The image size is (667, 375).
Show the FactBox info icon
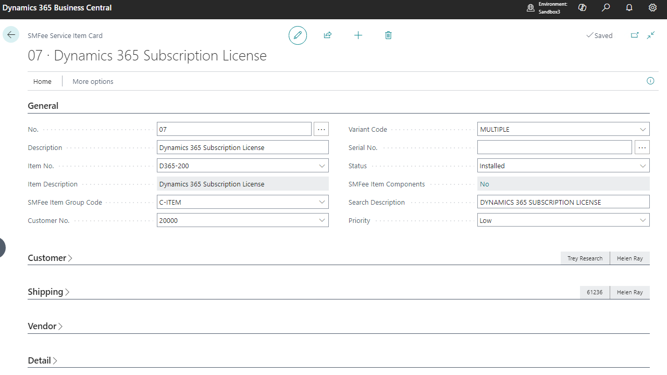650,81
